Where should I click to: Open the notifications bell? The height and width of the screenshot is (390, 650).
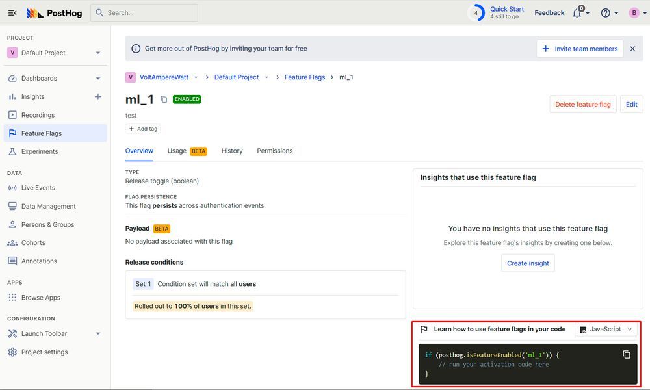point(577,13)
